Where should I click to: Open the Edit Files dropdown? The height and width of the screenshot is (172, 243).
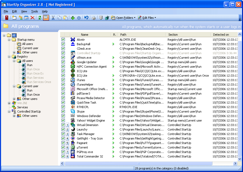click(x=147, y=18)
